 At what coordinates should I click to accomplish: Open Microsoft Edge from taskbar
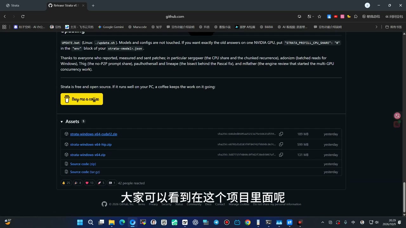click(122, 222)
